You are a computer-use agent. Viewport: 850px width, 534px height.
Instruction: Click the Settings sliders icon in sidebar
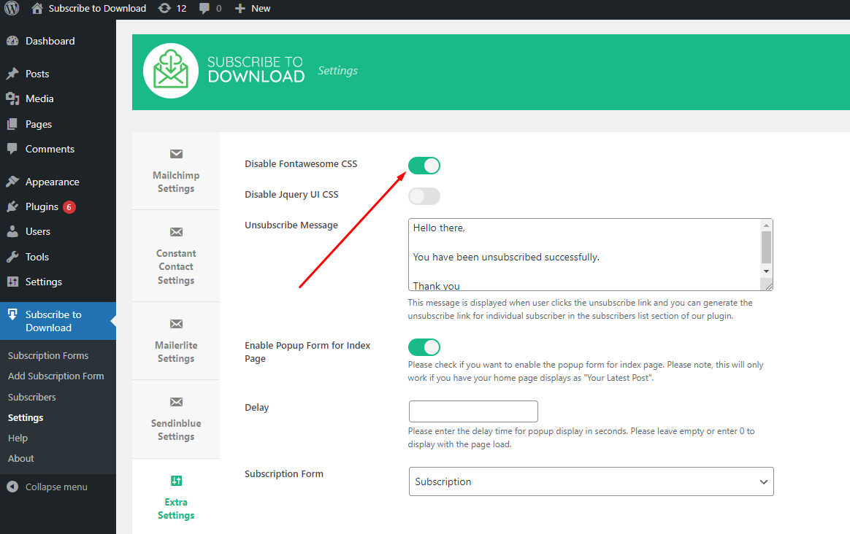(12, 282)
